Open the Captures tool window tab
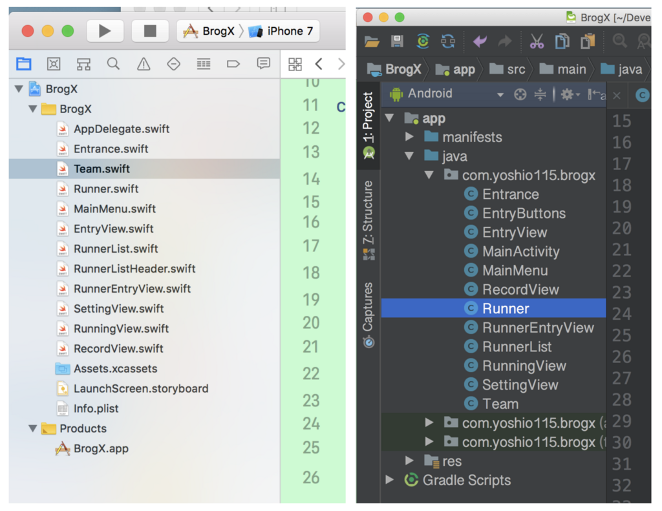 (368, 315)
